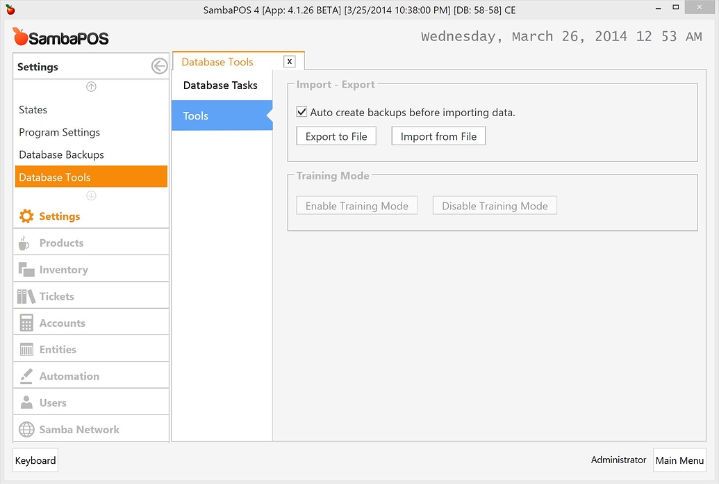Image resolution: width=719 pixels, height=484 pixels.
Task: Toggle auto create backups before importing data
Action: [x=301, y=111]
